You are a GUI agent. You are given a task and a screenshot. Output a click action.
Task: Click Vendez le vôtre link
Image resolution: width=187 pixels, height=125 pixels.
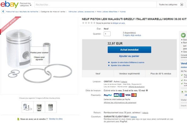tap(56, 119)
